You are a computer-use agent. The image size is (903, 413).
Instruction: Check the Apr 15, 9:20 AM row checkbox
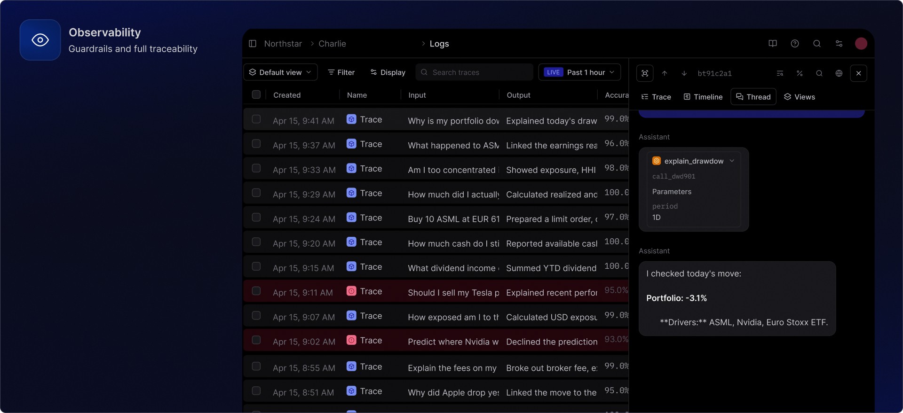(x=256, y=242)
